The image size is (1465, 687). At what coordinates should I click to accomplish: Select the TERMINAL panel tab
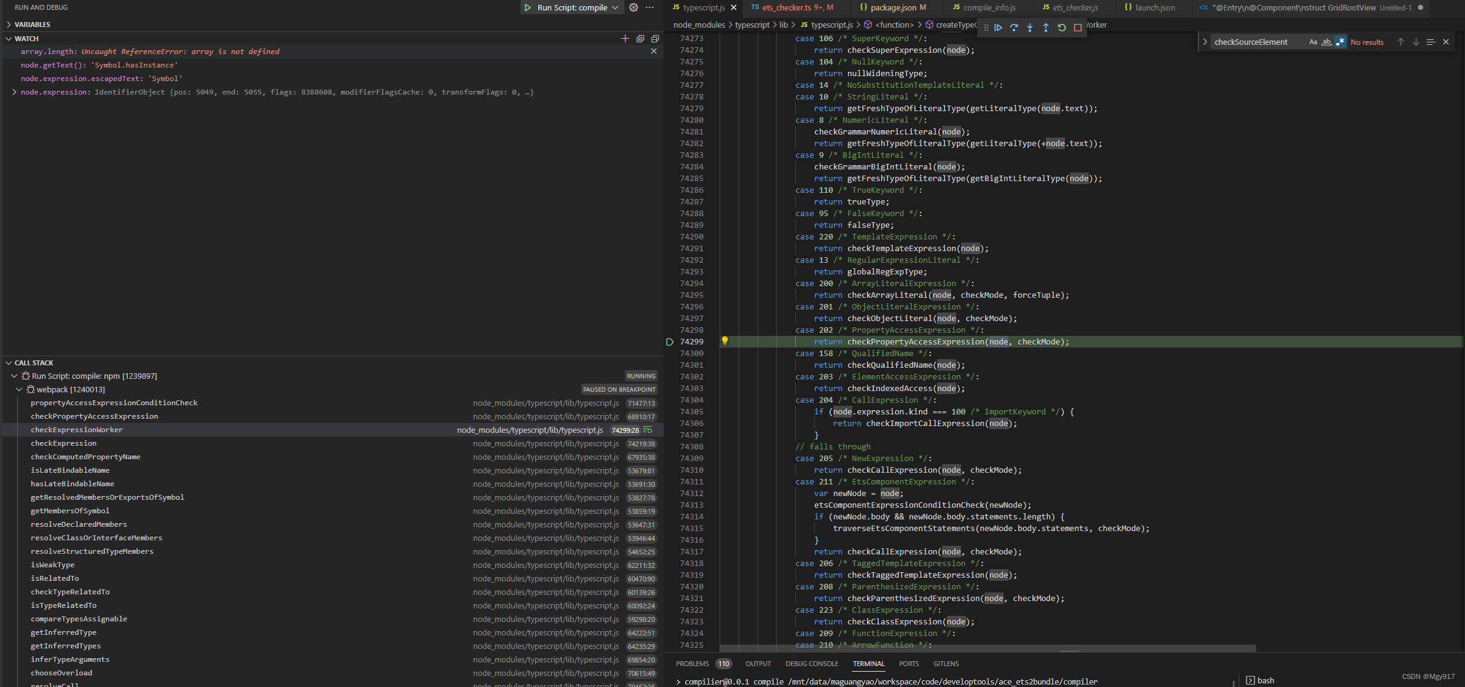(868, 664)
